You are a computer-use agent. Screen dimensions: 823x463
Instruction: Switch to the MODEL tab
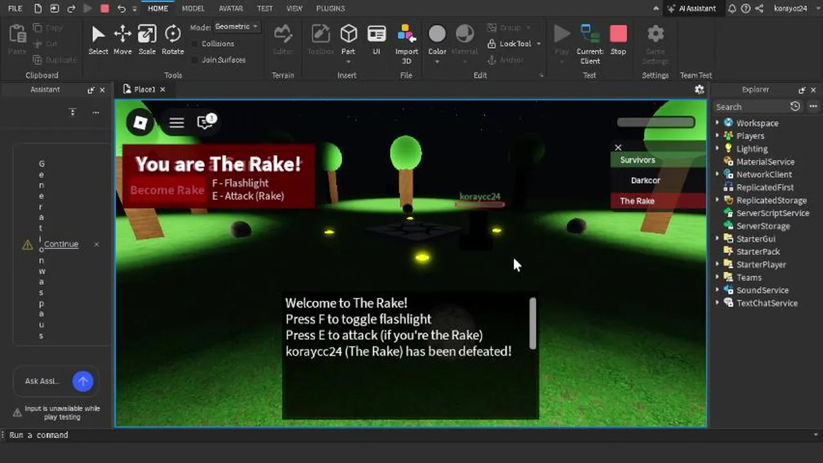[193, 8]
